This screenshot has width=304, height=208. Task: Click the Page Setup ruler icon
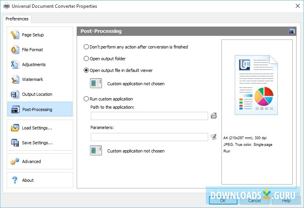tap(15, 35)
